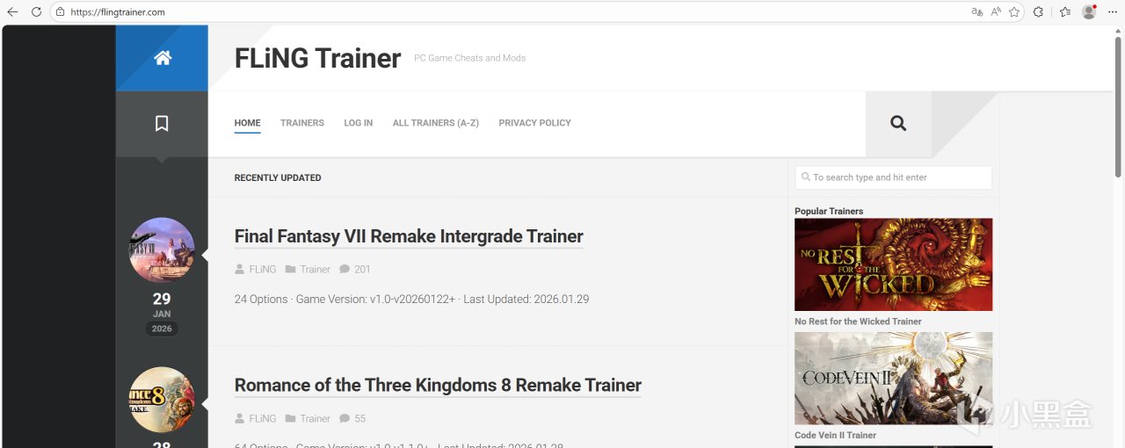Click the 55 comments link
The image size is (1125, 448).
[360, 419]
